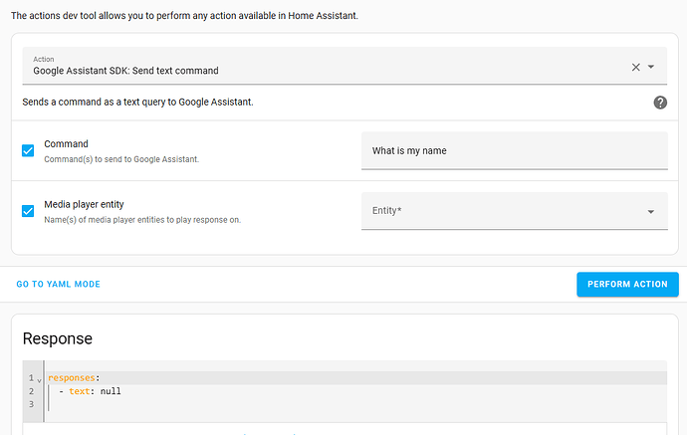The image size is (687, 435).
Task: Clear the selected action with X icon
Action: point(636,67)
